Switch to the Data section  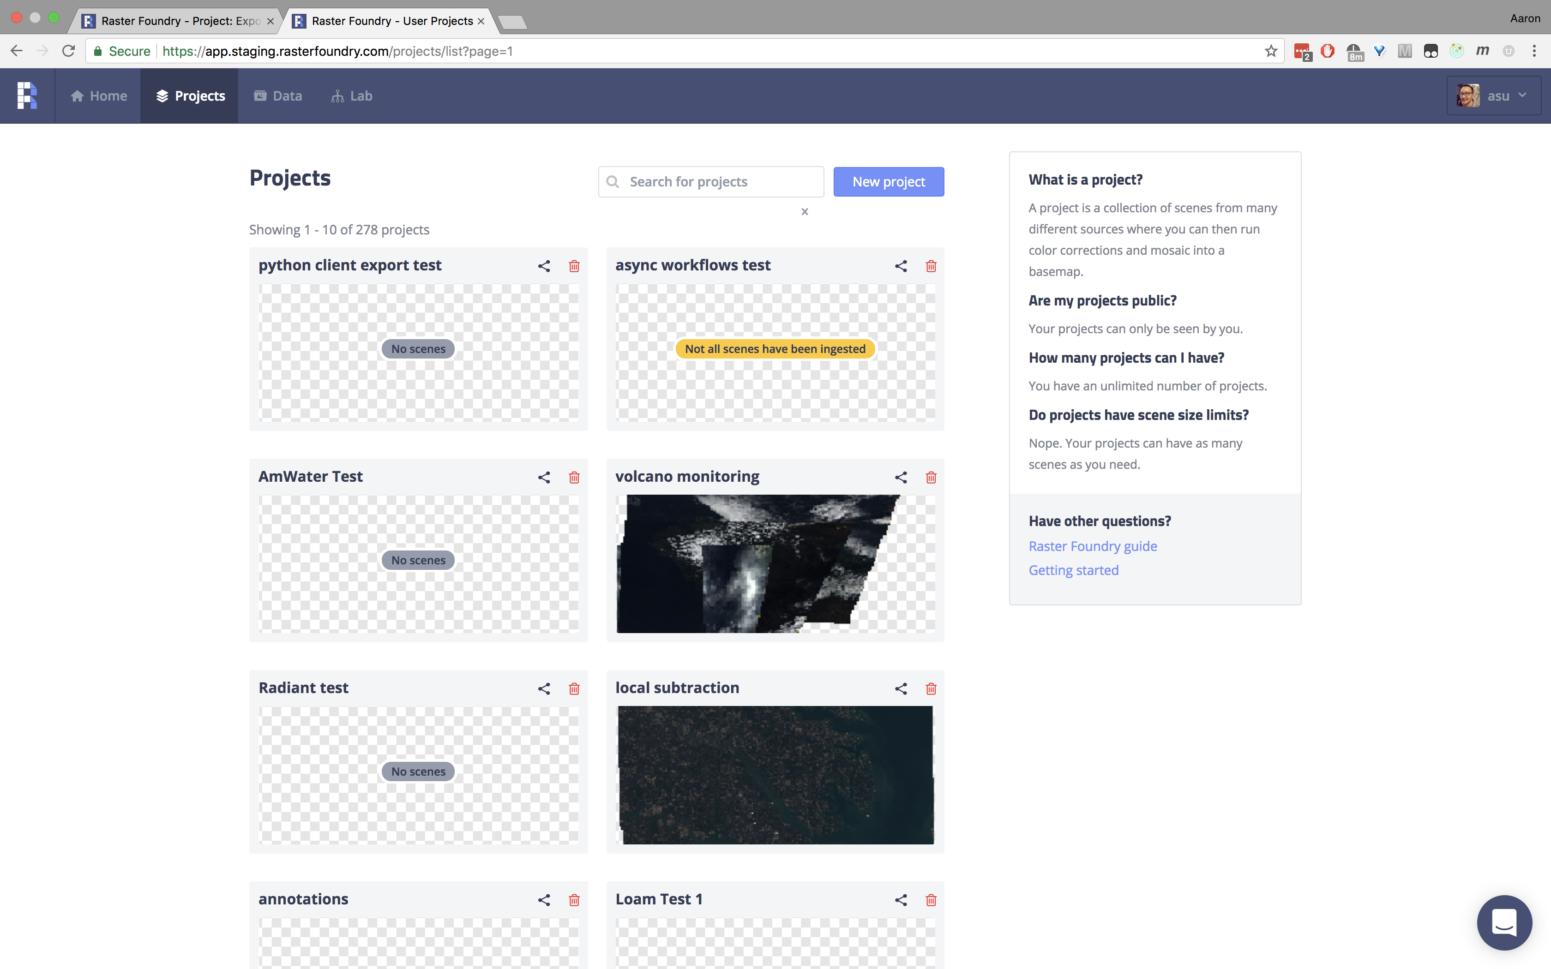click(277, 95)
